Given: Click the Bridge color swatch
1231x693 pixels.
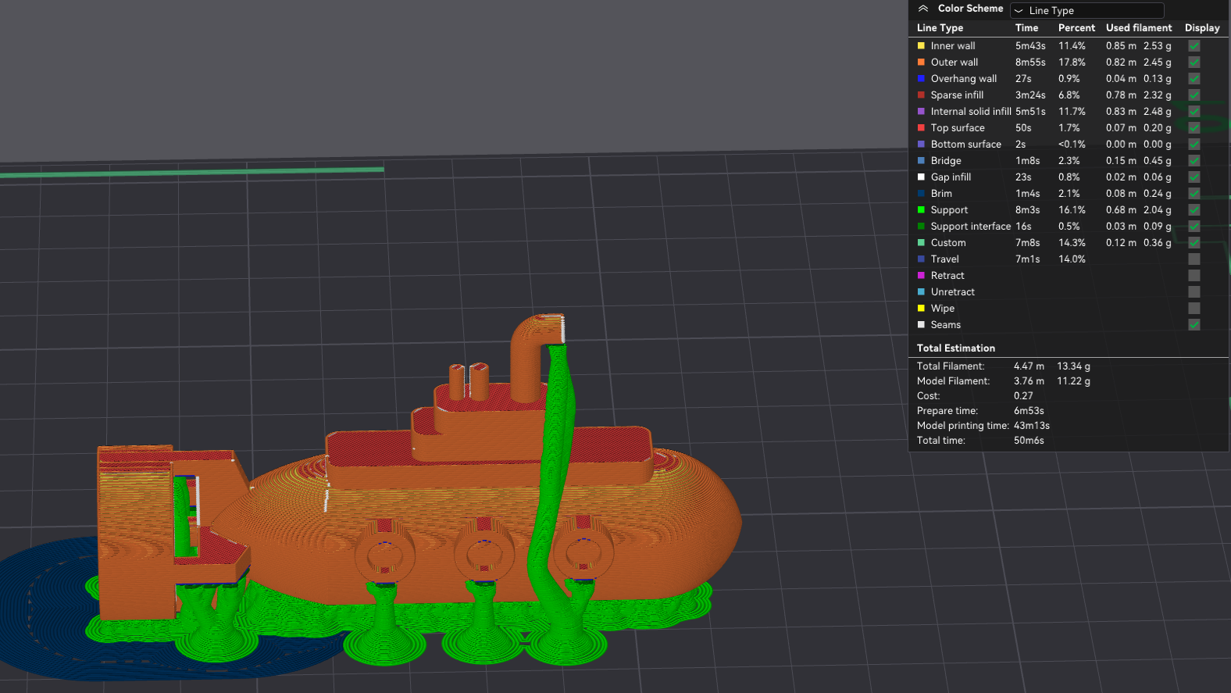Looking at the screenshot, I should 921,161.
